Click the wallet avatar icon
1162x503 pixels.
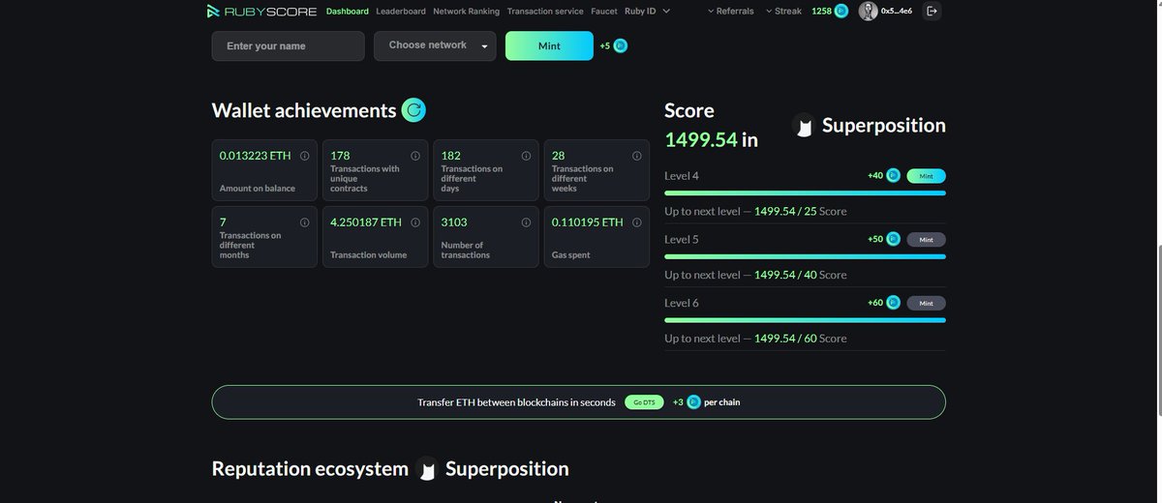869,11
